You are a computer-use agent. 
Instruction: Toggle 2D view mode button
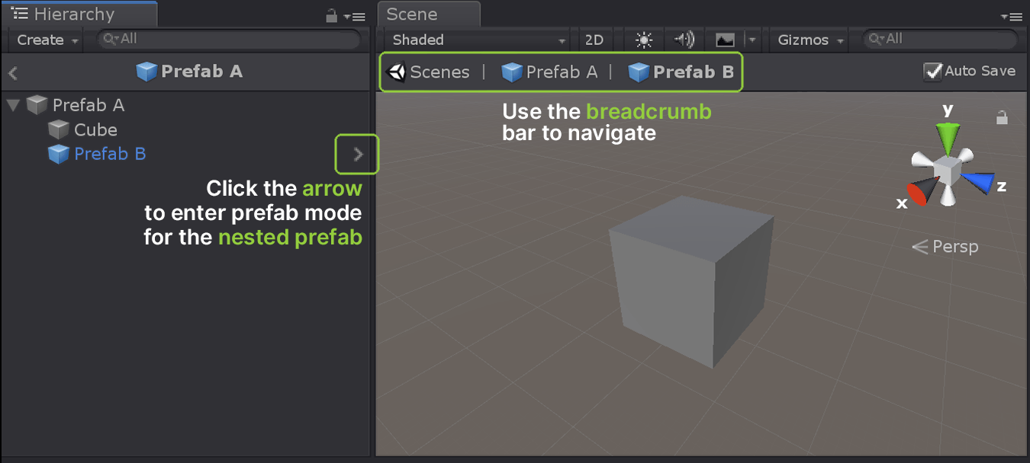tap(594, 40)
